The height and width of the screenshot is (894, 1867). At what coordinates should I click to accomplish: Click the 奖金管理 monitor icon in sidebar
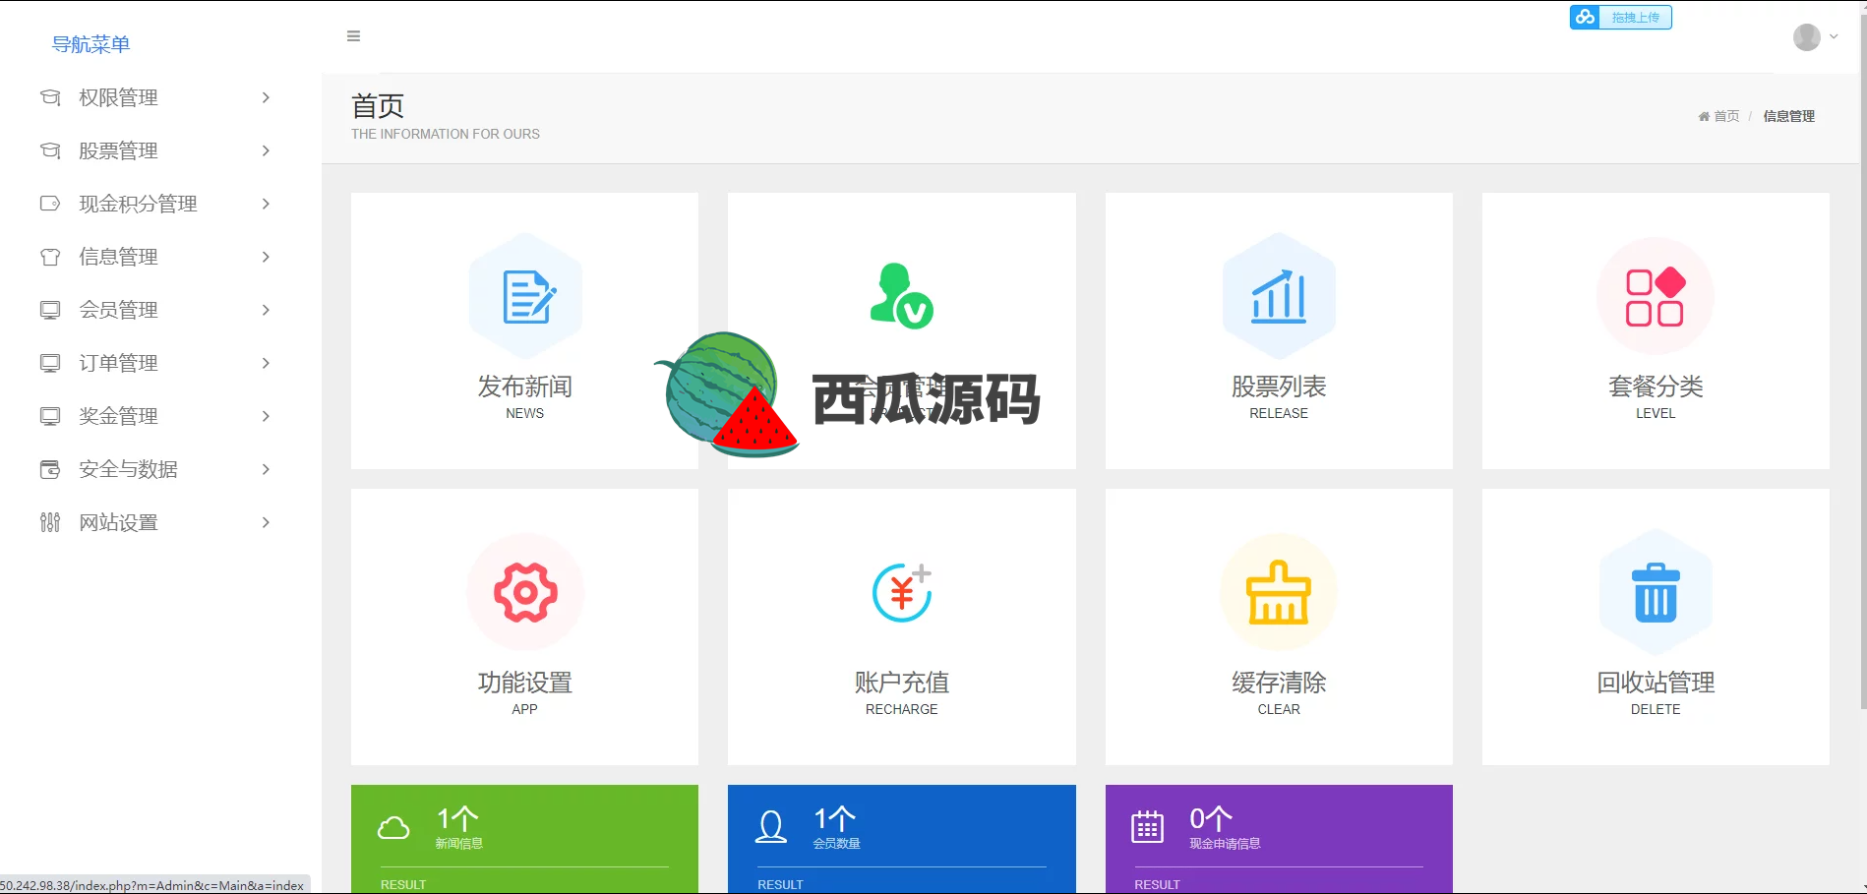click(50, 416)
